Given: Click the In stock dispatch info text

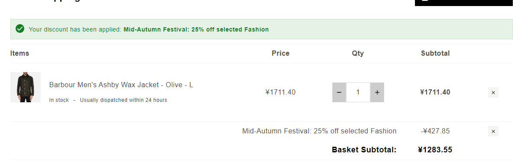Looking at the screenshot, I should click(x=108, y=100).
